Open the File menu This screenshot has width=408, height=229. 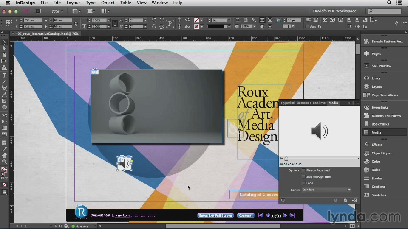[x=44, y=3]
